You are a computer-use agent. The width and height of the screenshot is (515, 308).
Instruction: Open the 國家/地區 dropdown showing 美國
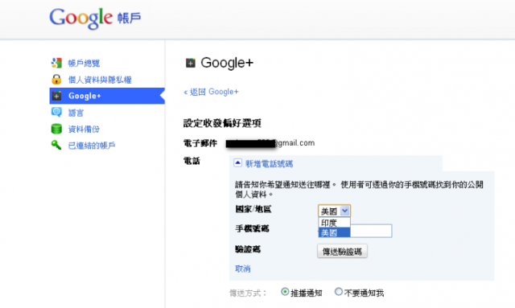335,211
